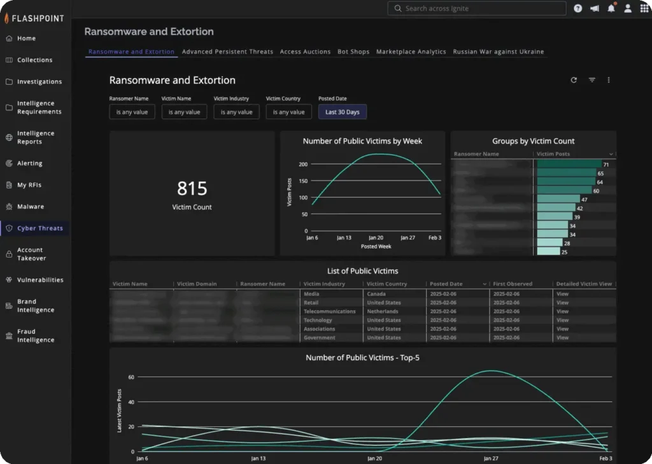The width and height of the screenshot is (652, 464).
Task: Refresh the Ransomware dashboard
Action: [574, 80]
